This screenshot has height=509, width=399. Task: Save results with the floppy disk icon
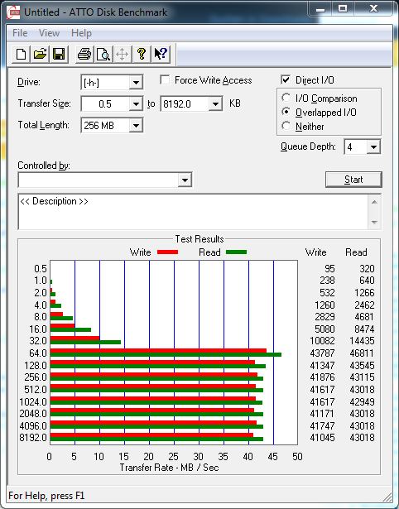(x=59, y=54)
